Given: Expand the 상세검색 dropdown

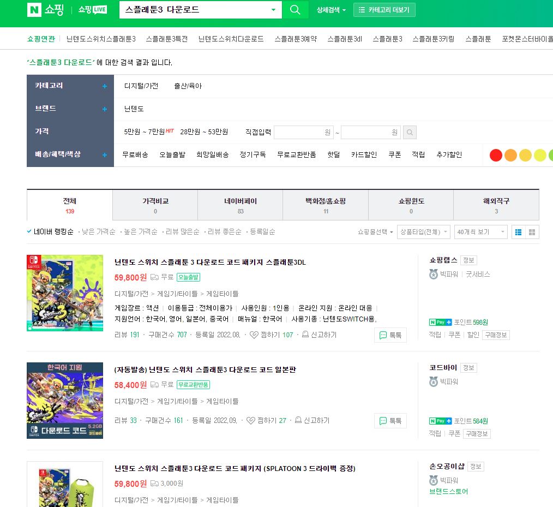Looking at the screenshot, I should [331, 10].
